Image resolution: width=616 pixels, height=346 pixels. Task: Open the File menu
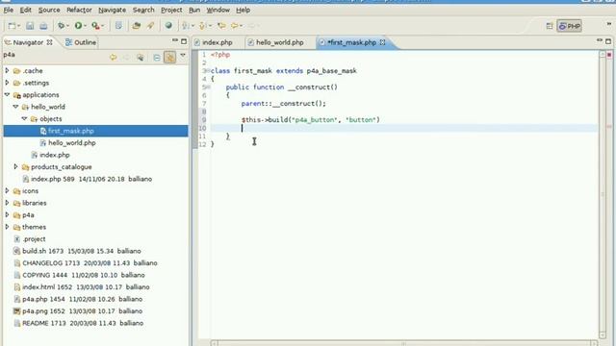[x=9, y=10]
